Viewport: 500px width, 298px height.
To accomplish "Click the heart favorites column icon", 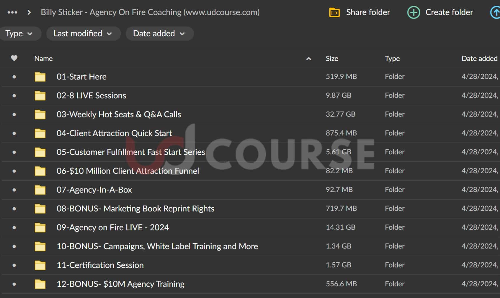I will 14,58.
